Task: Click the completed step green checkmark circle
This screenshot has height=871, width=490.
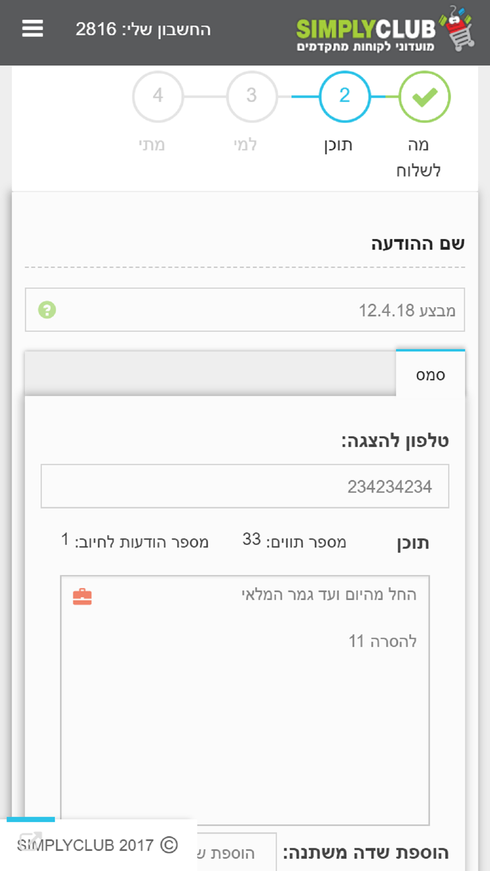Action: [424, 97]
